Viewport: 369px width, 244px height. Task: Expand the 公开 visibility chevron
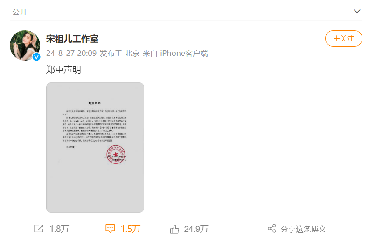coord(357,11)
